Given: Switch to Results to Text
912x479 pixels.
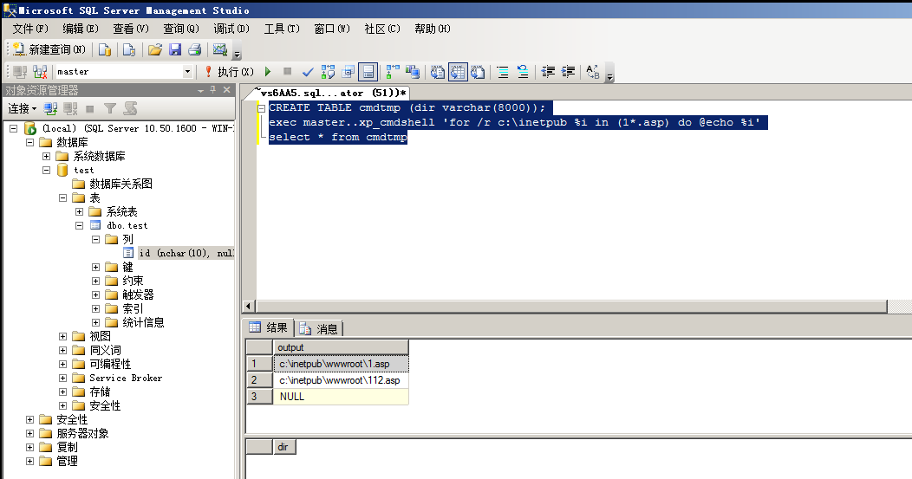Looking at the screenshot, I should tap(438, 72).
